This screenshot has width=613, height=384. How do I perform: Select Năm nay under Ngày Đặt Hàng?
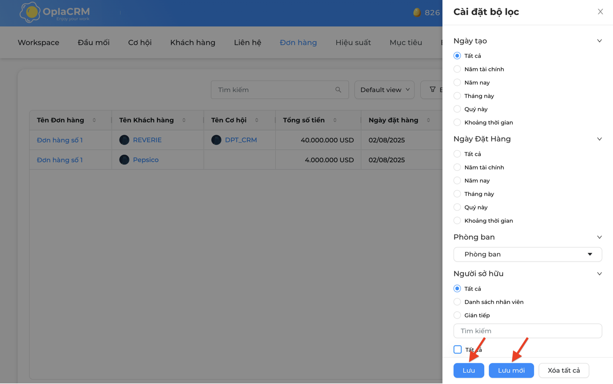457,180
